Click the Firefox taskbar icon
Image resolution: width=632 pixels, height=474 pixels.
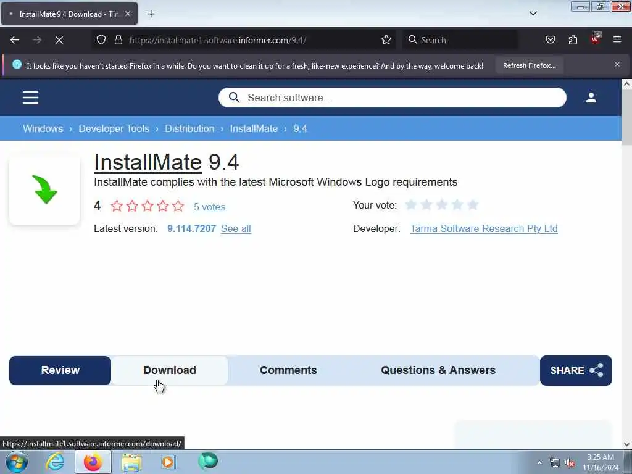(93, 462)
